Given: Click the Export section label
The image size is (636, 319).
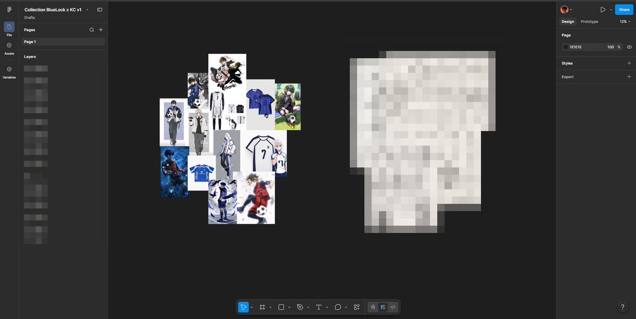Looking at the screenshot, I should tap(568, 77).
